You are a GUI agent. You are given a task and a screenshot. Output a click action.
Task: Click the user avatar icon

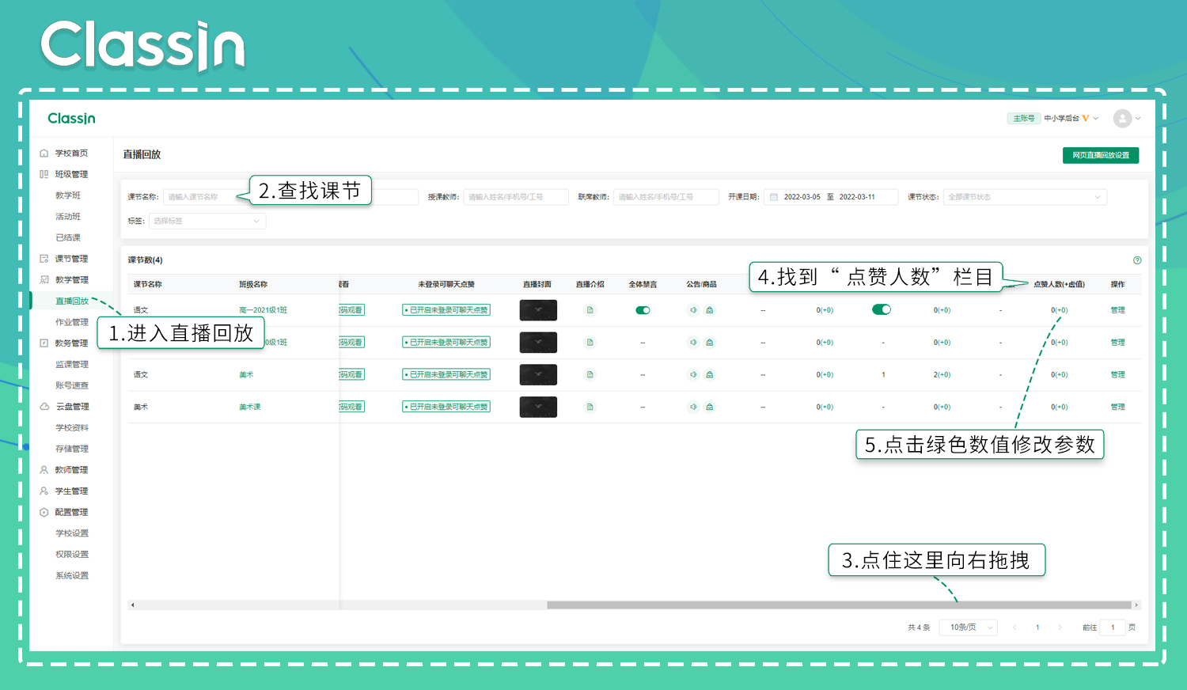click(1122, 119)
